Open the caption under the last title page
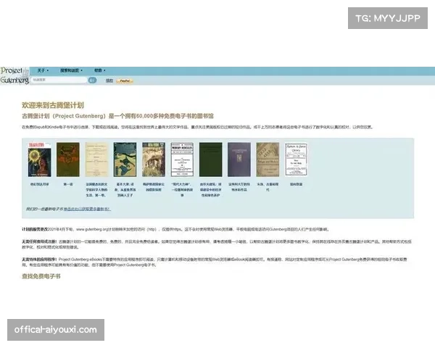Screen dimensions: 435x348 click(296, 184)
